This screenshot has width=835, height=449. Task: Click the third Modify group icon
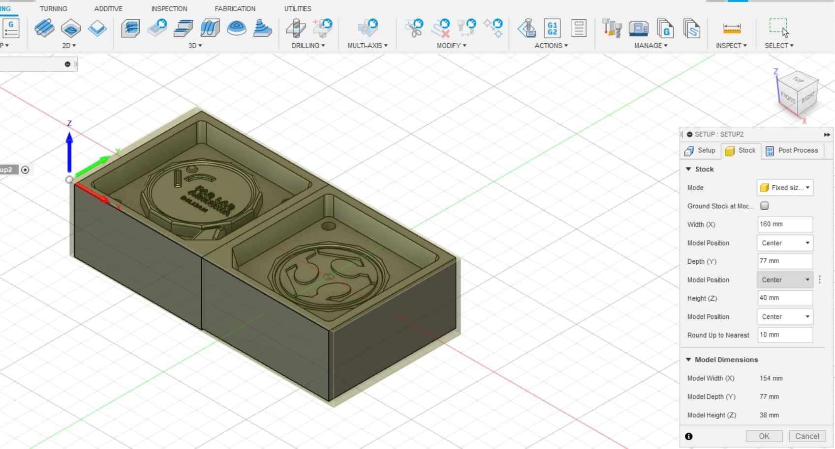click(466, 28)
